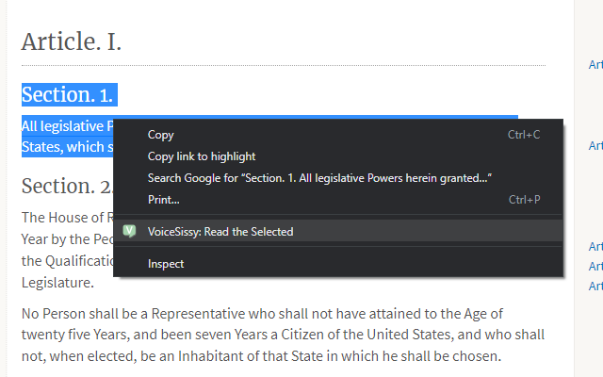
Task: Click the dotted divider under Article I
Action: (x=284, y=65)
